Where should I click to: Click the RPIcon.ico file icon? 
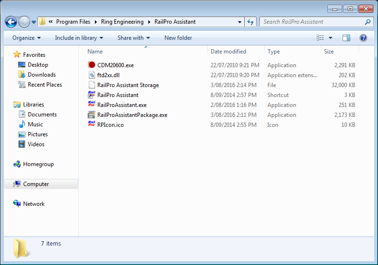coord(92,125)
